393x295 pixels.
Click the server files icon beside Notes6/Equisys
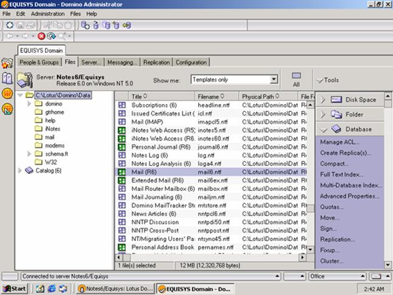tap(25, 80)
